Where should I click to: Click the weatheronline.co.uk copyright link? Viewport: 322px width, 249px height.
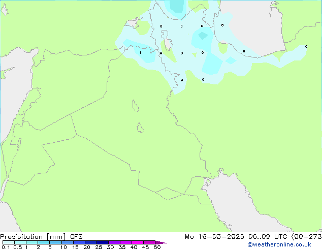click(279, 244)
